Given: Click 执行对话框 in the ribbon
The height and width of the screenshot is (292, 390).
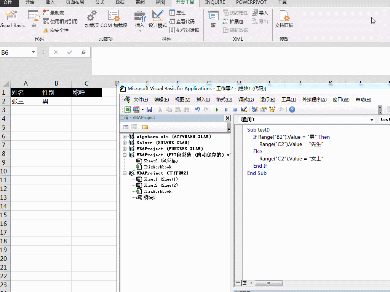Looking at the screenshot, I should point(184,30).
